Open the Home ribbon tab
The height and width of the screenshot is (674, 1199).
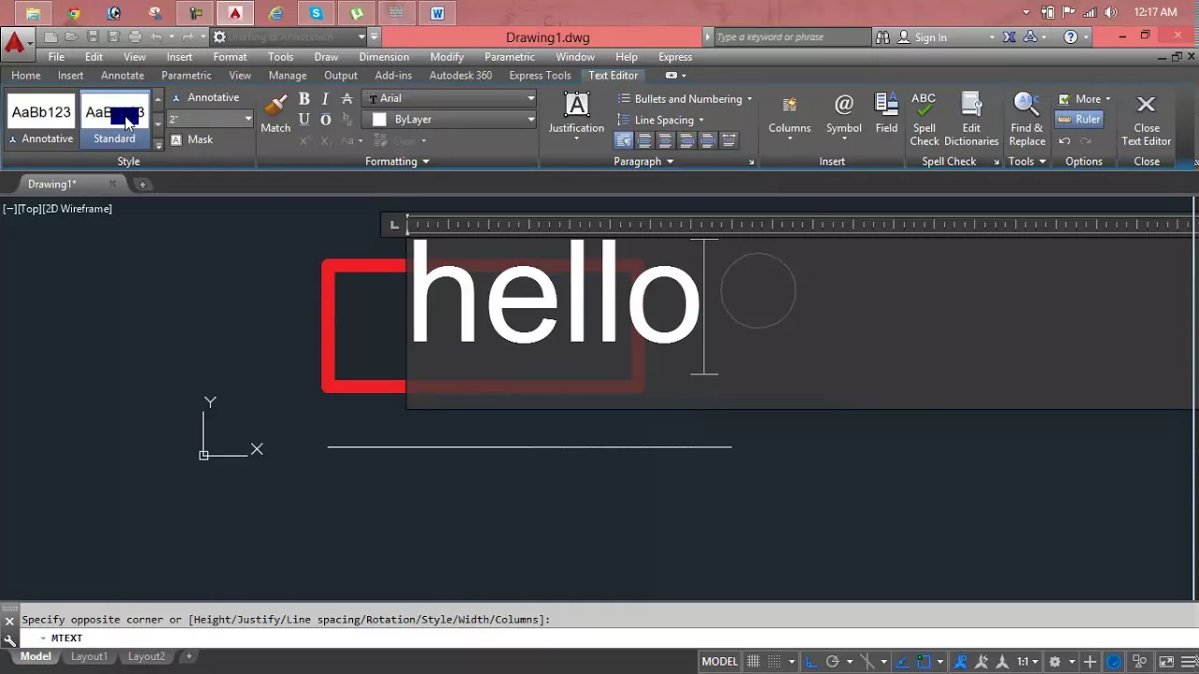pyautogui.click(x=25, y=75)
